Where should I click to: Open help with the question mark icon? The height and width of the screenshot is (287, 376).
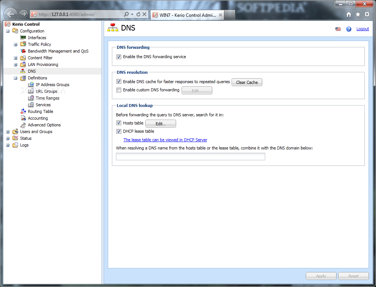[x=349, y=29]
